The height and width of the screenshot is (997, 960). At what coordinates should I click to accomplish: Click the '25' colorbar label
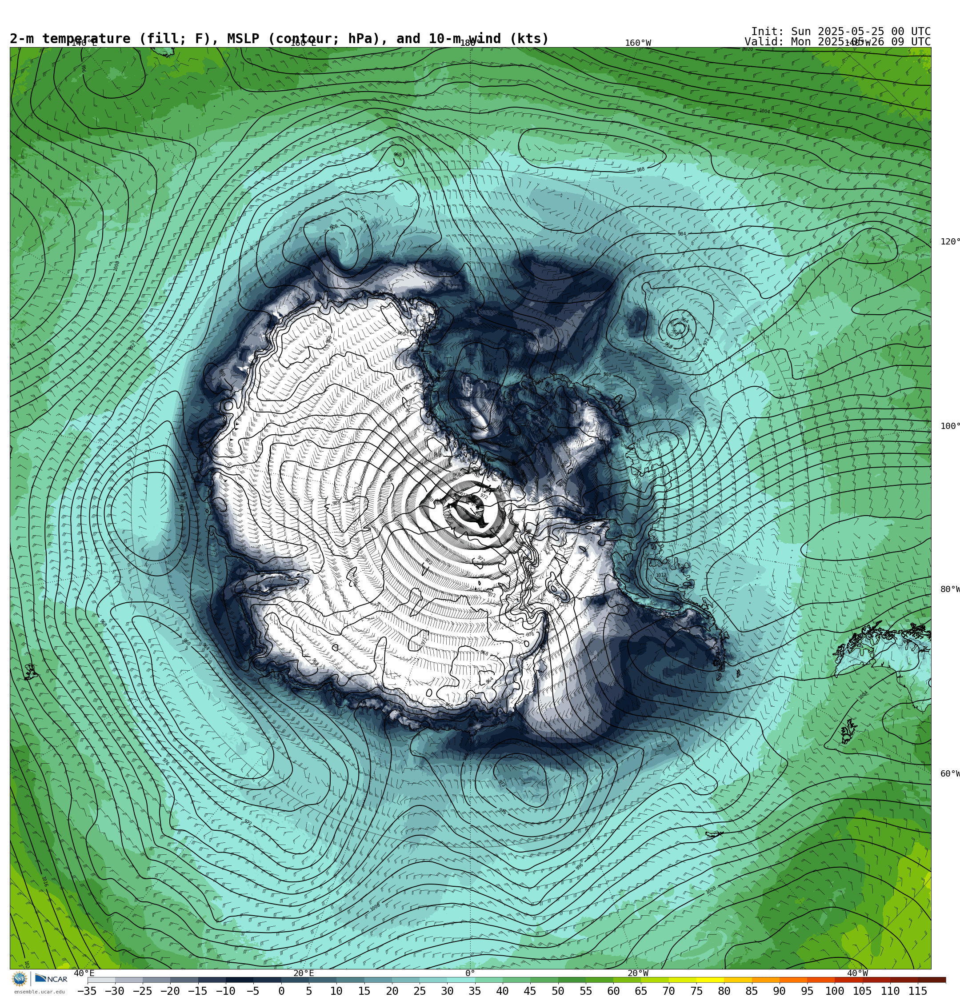coord(419,991)
